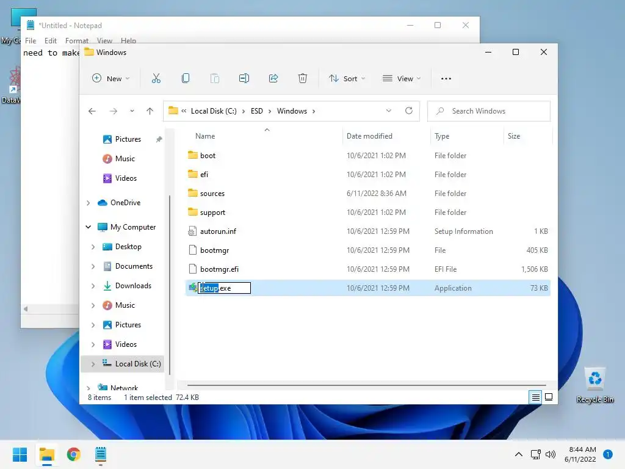Expand the Local Disk (C:) node
This screenshot has width=625, height=469.
pos(93,364)
